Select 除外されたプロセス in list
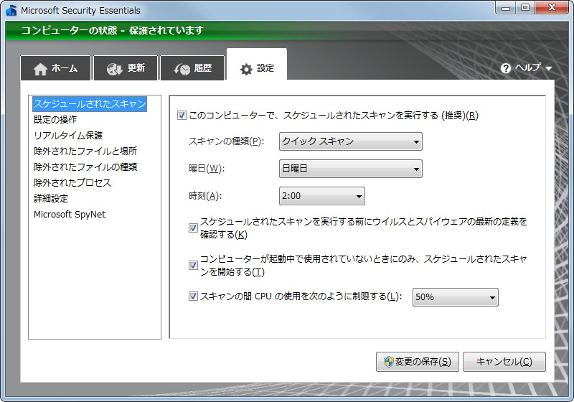This screenshot has height=402, width=574. pyautogui.click(x=72, y=182)
